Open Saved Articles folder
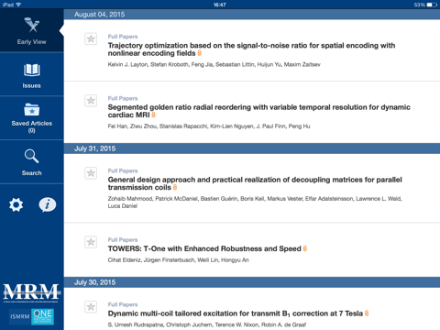The image size is (440, 330). coord(32,118)
